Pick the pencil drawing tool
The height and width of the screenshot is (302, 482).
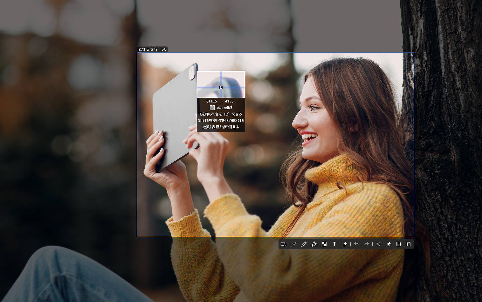tap(304, 244)
